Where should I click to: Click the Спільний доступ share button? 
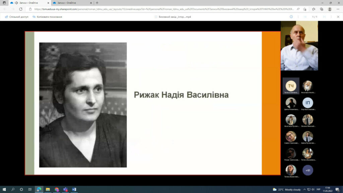pyautogui.click(x=17, y=17)
